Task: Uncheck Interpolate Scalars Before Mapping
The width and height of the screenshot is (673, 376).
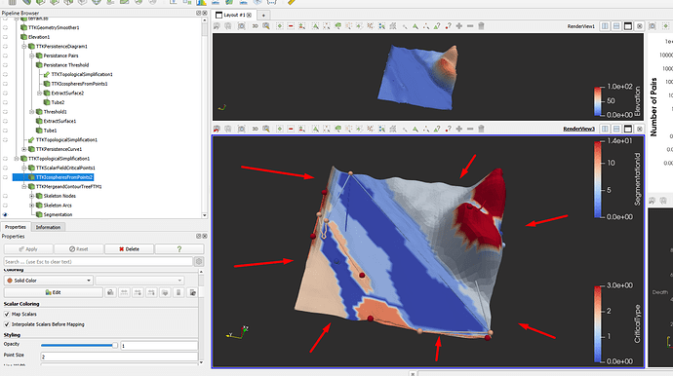Action: point(7,324)
